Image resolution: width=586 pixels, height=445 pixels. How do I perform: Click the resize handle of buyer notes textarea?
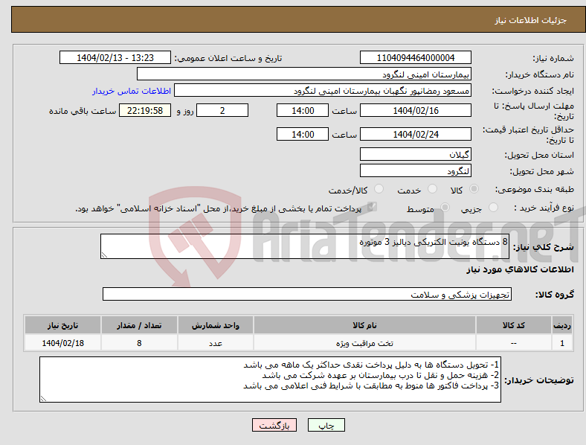click(43, 399)
